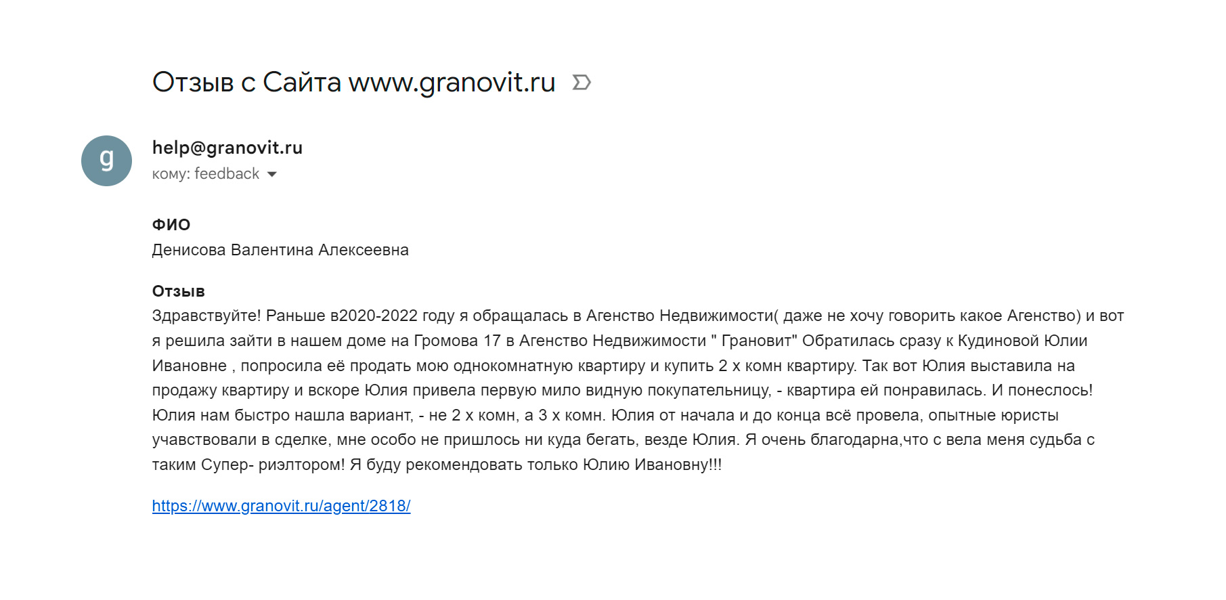The height and width of the screenshot is (600, 1226).
Task: Click the word 'однокомнатную' in the review
Action: 513,366
